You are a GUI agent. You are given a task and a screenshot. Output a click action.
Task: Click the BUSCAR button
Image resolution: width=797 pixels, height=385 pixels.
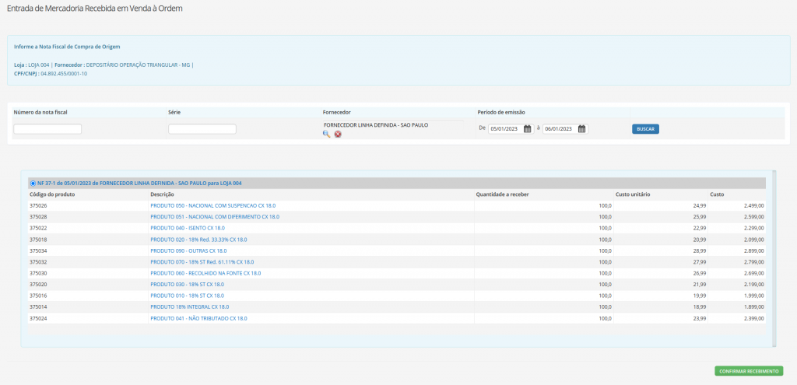tap(645, 129)
